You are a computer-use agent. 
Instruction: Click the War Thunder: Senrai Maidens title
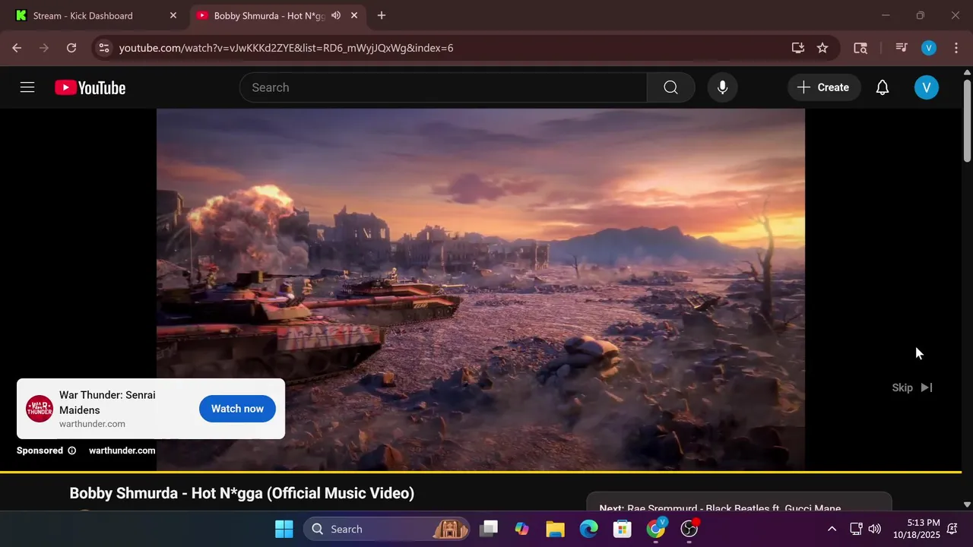tap(107, 403)
